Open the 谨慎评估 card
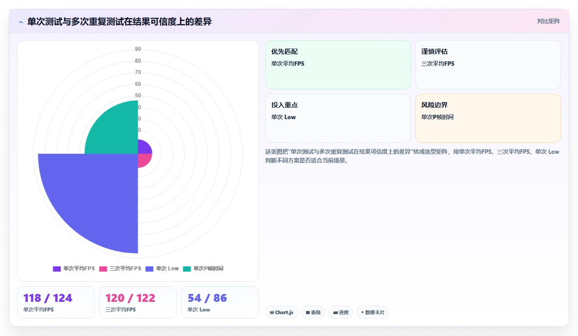 coord(488,65)
